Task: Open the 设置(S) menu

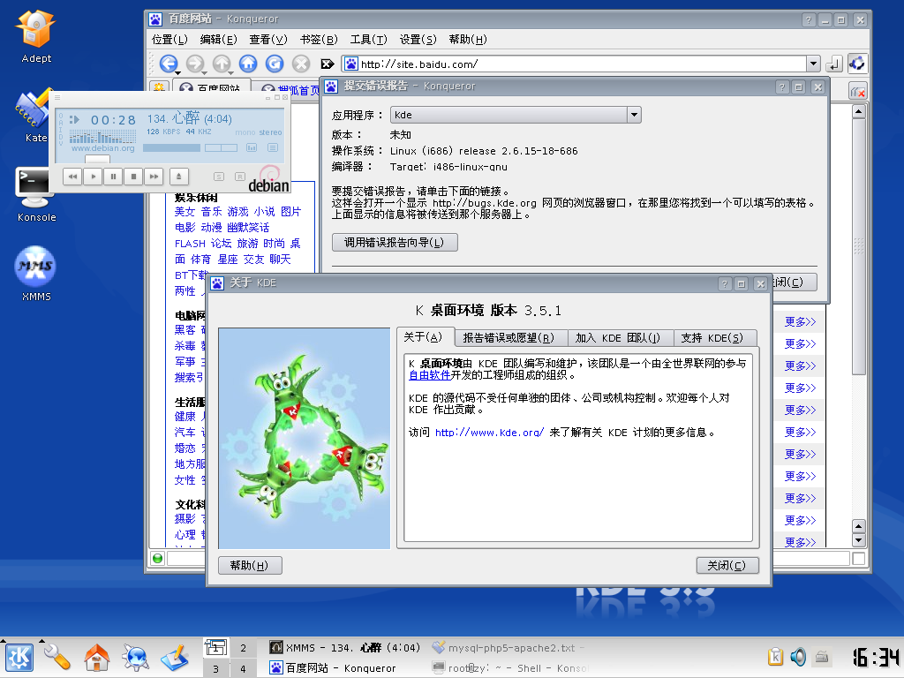Action: pyautogui.click(x=418, y=39)
